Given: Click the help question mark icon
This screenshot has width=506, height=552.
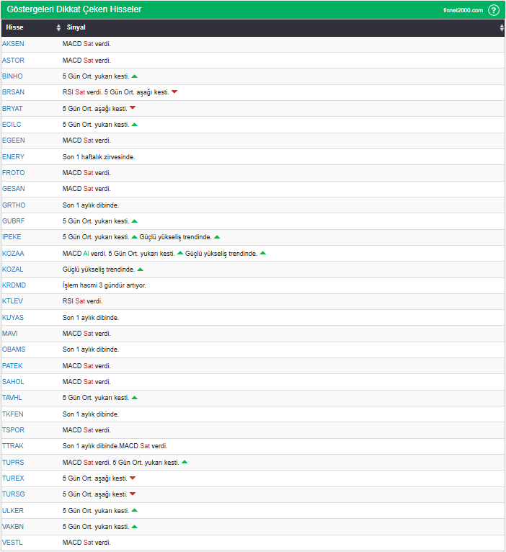Looking at the screenshot, I should 493,10.
